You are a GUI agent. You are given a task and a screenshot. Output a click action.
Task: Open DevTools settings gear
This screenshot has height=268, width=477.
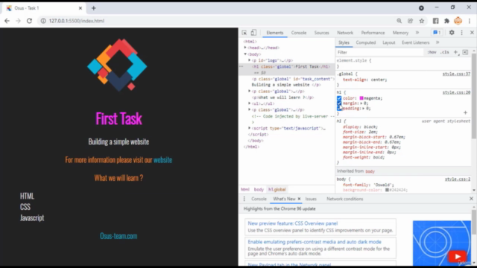click(x=452, y=33)
